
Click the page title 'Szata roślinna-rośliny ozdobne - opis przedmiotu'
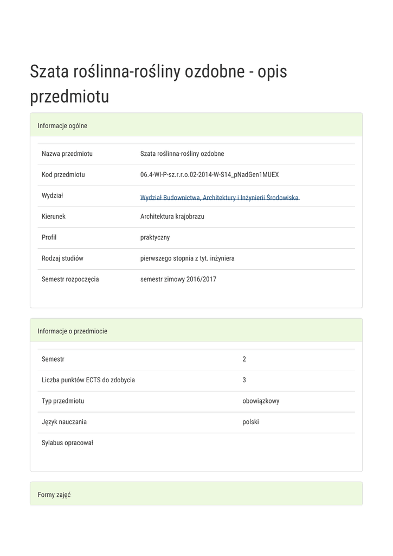pos(158,84)
